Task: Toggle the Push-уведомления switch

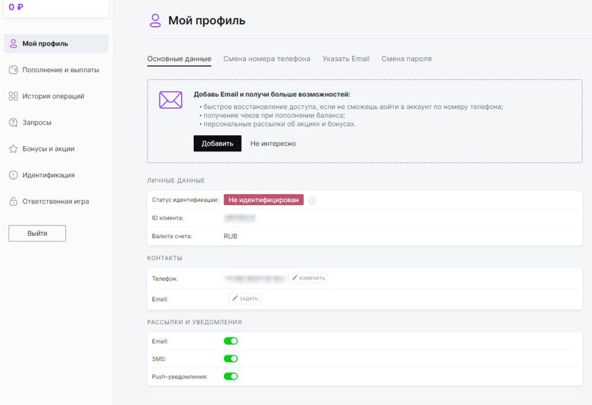Action: [231, 376]
